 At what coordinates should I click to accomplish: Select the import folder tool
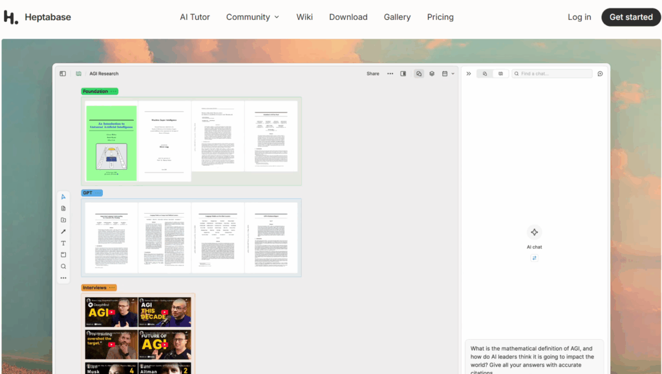point(63,220)
